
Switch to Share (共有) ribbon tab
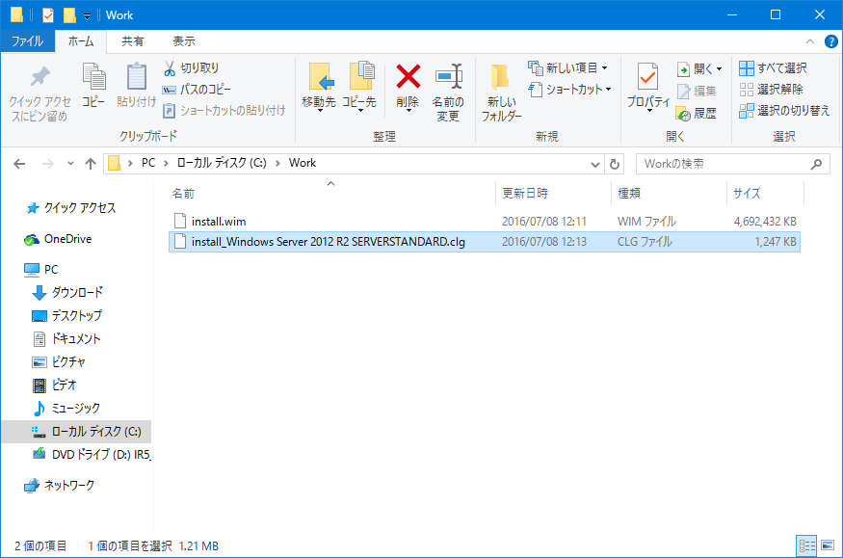pyautogui.click(x=132, y=41)
